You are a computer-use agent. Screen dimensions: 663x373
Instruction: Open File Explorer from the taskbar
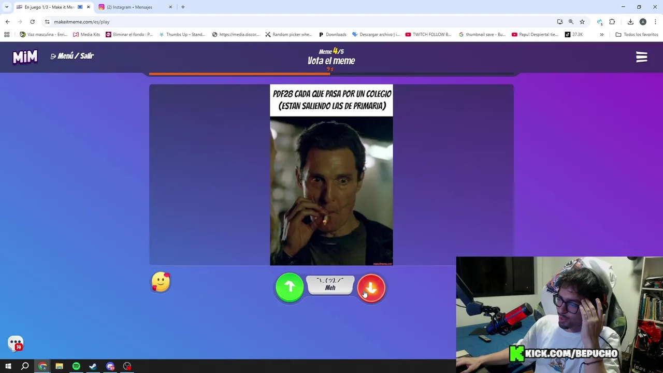coord(59,366)
